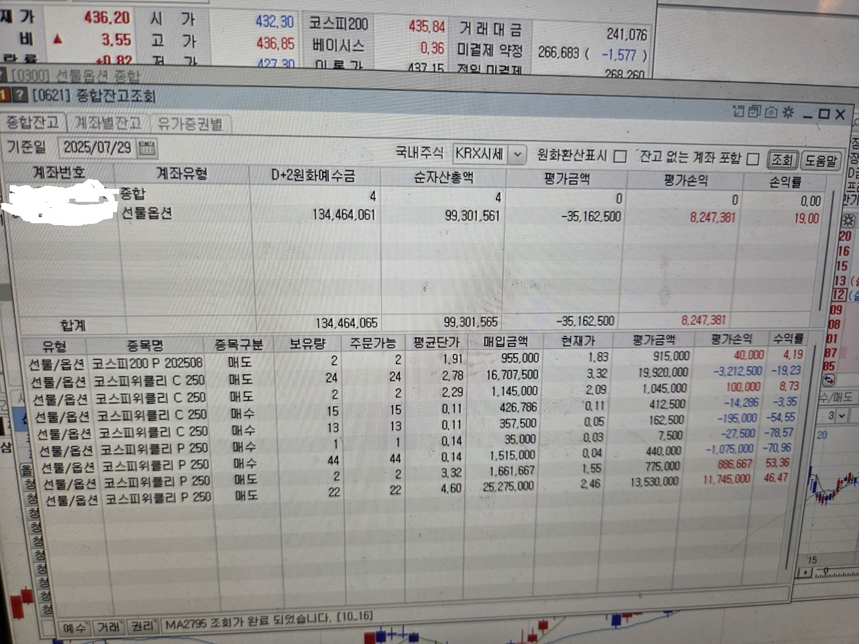The image size is (859, 644).
Task: Click the 예수 button in the status bar
Action: 74,627
